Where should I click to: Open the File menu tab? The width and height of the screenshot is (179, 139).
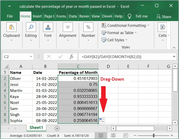click(10, 16)
